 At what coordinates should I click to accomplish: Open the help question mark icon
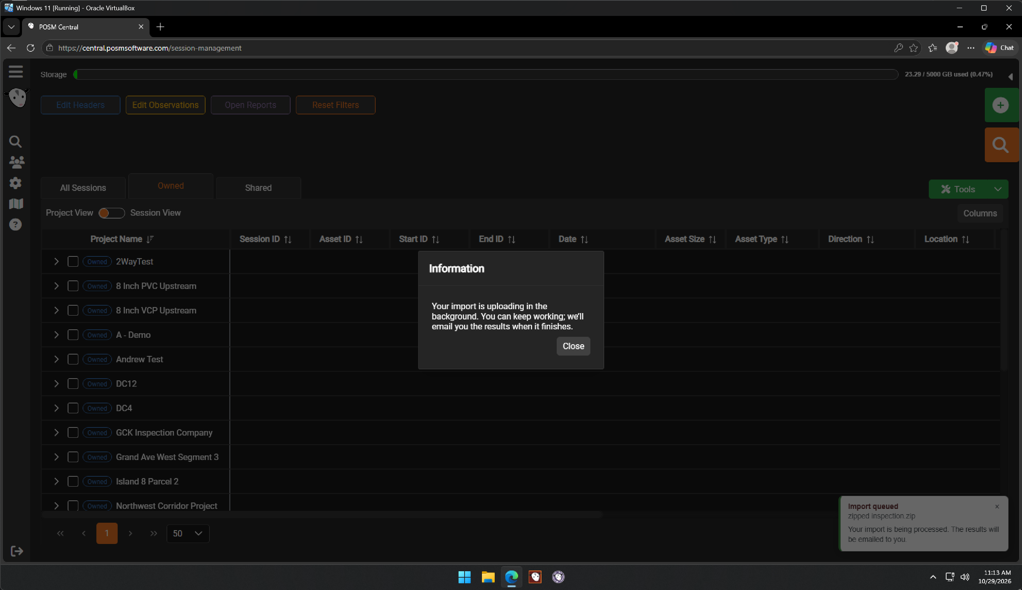15,225
